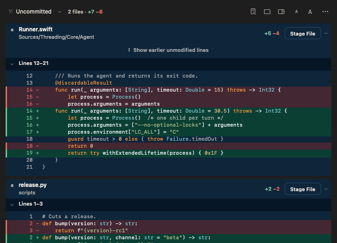Click modified-file icon next to Runner.swift
The image size is (337, 243).
tap(12, 30)
